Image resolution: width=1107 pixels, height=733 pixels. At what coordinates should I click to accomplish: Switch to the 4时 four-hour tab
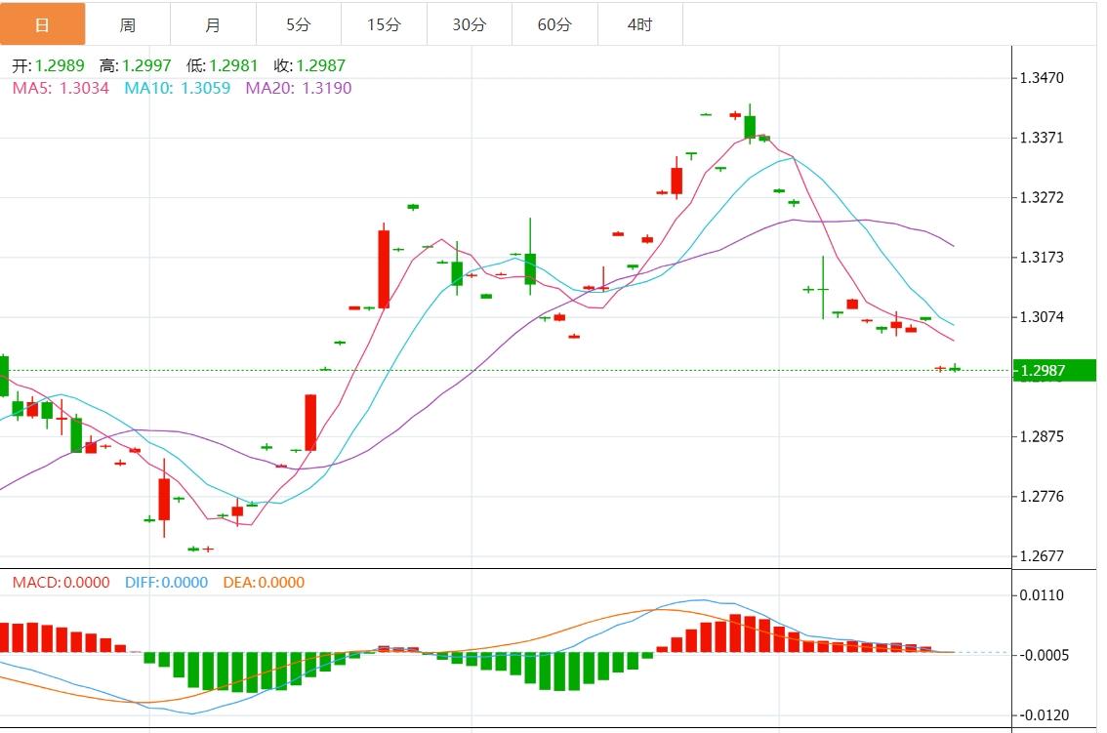pyautogui.click(x=639, y=24)
